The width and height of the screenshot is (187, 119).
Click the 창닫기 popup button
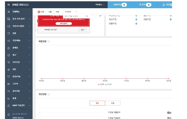83,30
